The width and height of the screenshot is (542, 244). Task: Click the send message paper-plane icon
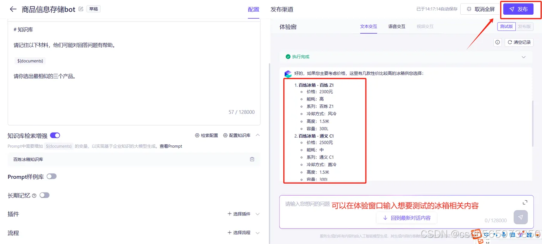click(x=520, y=217)
